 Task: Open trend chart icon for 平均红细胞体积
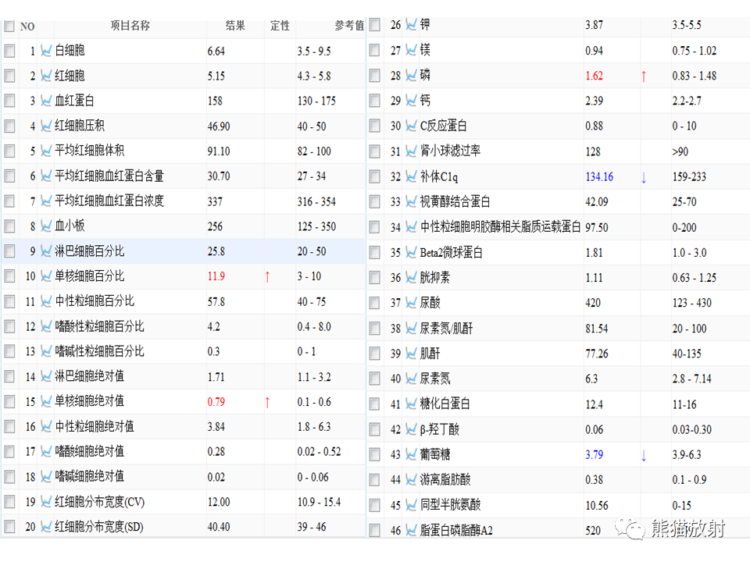(46, 151)
